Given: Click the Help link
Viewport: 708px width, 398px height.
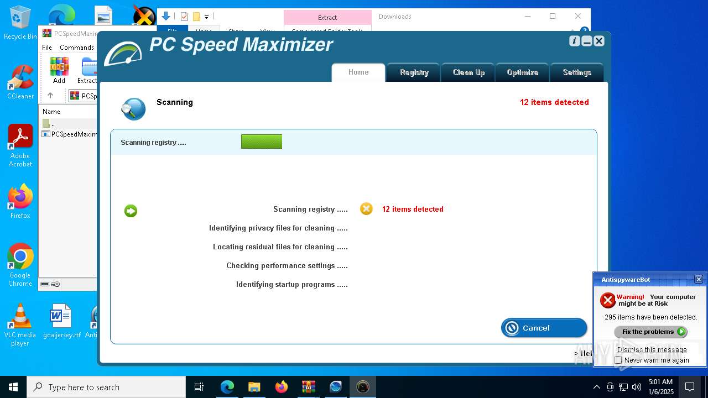Looking at the screenshot, I should (x=583, y=353).
